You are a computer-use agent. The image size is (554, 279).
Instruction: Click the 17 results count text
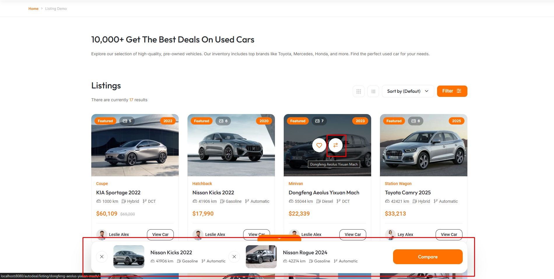tap(131, 100)
